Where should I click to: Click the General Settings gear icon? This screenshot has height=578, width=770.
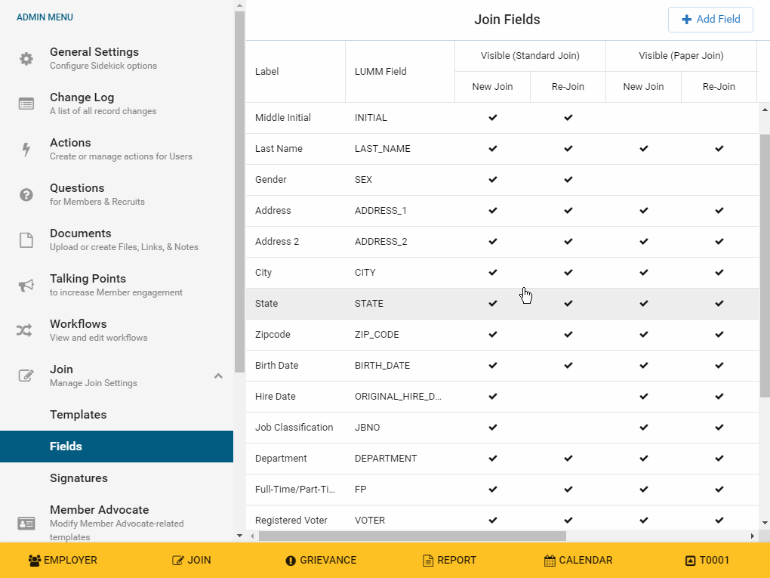pos(26,59)
